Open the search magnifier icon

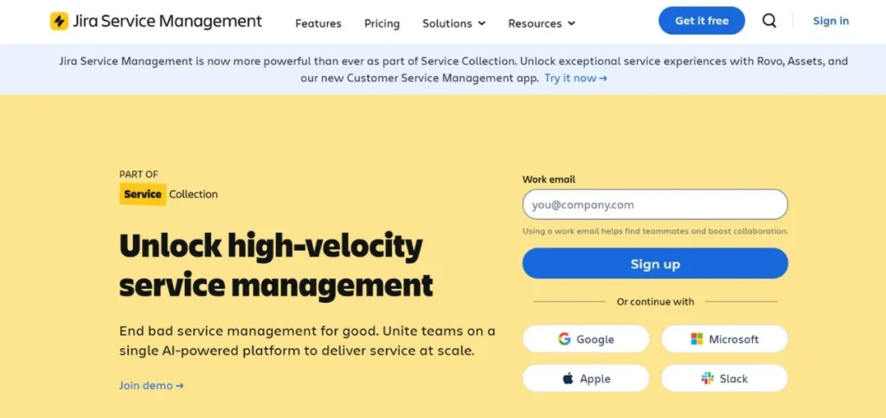(x=769, y=21)
